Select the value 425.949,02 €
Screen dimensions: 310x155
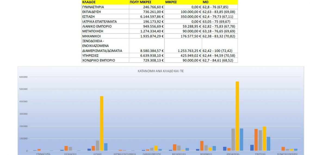coord(191,55)
